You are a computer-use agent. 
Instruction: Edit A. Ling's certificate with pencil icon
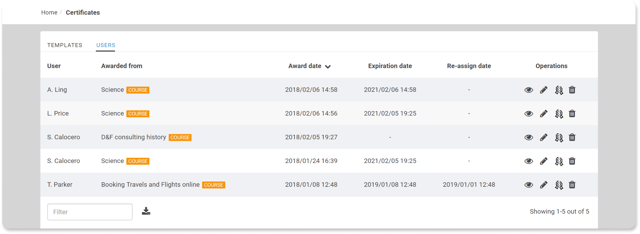click(x=544, y=90)
